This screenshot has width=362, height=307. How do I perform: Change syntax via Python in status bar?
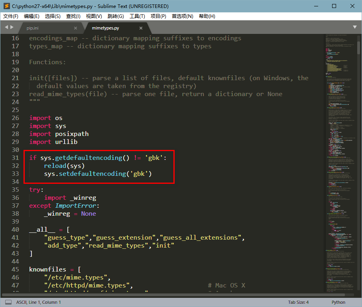tap(338, 302)
